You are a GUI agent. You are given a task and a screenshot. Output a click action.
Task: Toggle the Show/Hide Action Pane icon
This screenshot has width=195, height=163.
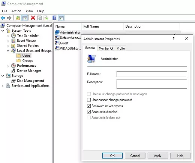[x=61, y=18]
